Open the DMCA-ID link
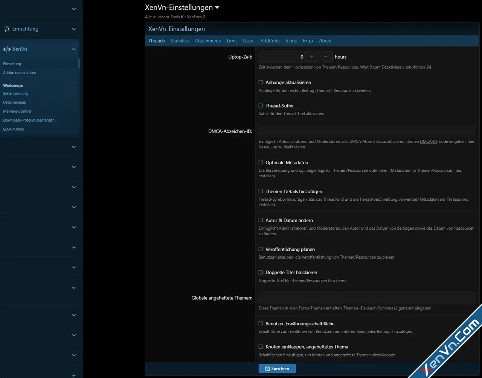The height and width of the screenshot is (378, 482). (x=429, y=142)
